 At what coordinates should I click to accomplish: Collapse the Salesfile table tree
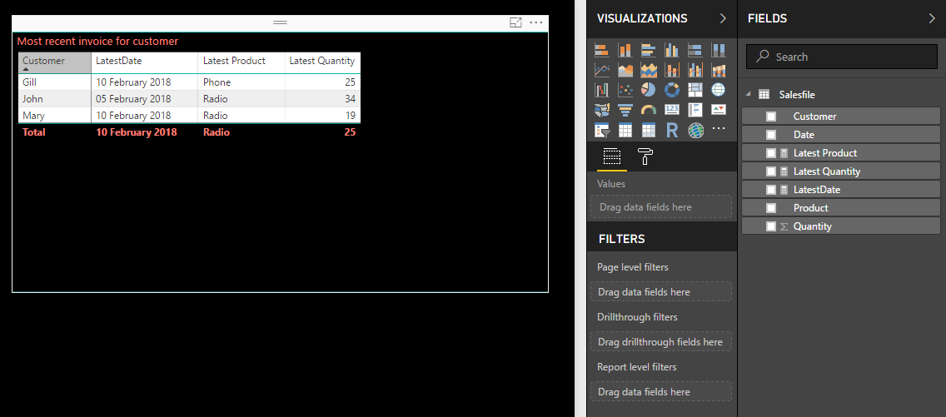click(x=749, y=95)
